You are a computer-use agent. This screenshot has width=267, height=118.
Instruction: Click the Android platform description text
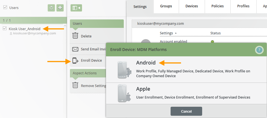click(x=193, y=74)
